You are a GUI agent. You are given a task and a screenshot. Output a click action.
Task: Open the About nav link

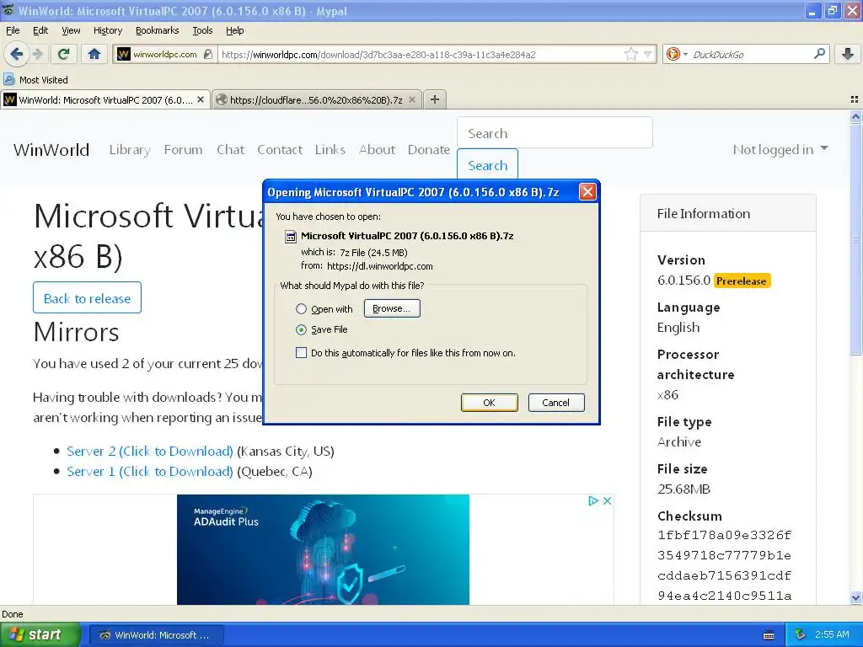(x=377, y=150)
